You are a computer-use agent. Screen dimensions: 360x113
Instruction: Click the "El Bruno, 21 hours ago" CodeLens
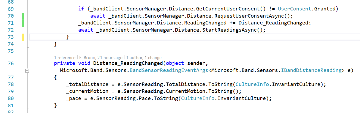pyautogui.click(x=101, y=57)
